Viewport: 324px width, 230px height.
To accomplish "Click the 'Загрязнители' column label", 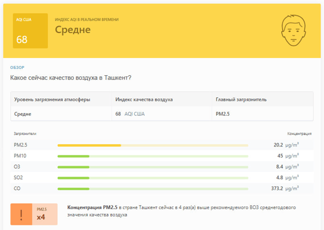I will tap(25, 134).
